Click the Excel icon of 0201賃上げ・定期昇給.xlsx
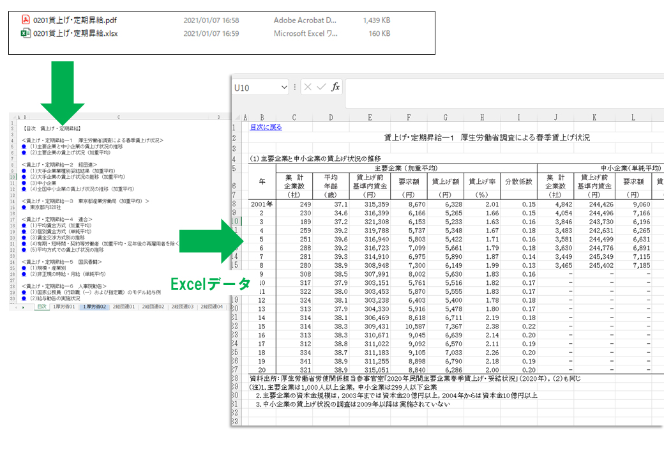This screenshot has width=664, height=460. pos(26,33)
